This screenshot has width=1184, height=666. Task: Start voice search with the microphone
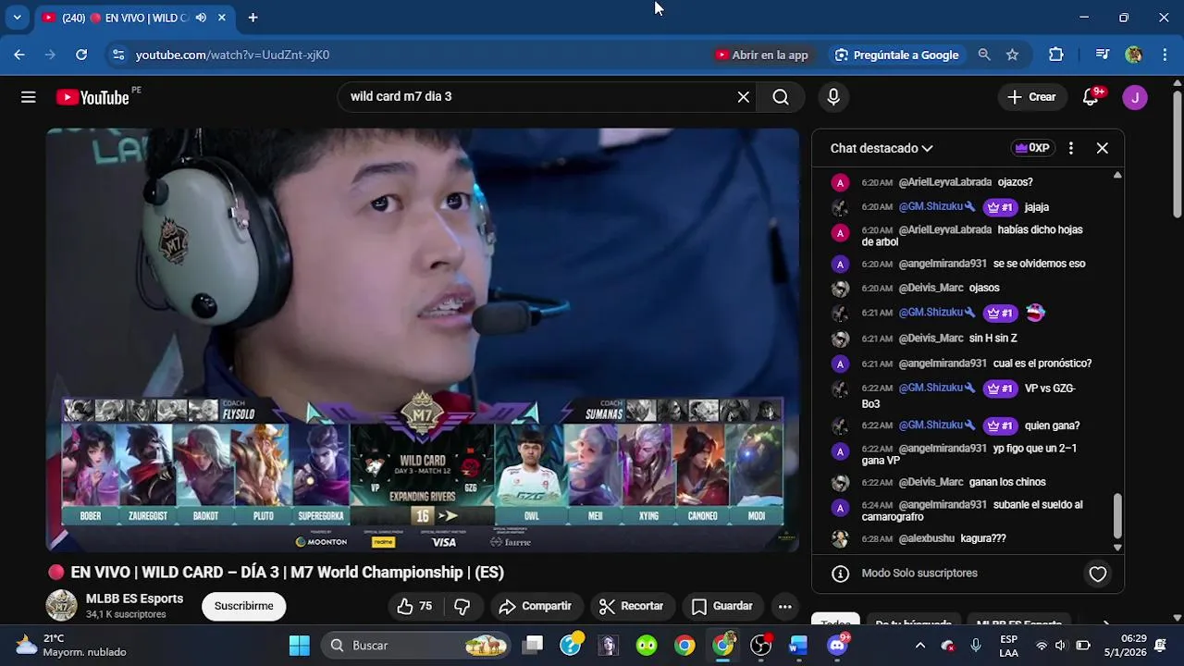click(833, 97)
